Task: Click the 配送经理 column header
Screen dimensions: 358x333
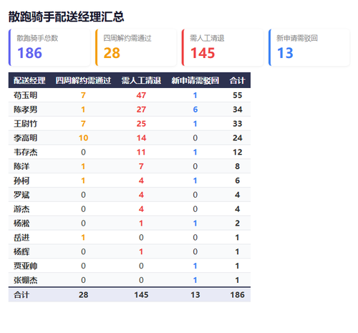Action: (29, 80)
